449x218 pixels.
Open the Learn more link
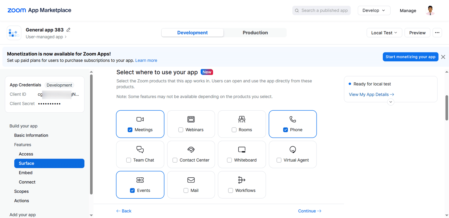tap(146, 61)
